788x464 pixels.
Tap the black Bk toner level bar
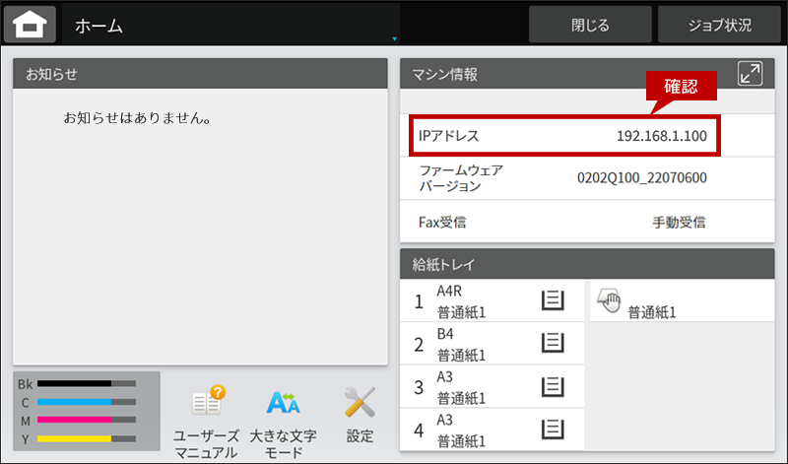pos(86,383)
